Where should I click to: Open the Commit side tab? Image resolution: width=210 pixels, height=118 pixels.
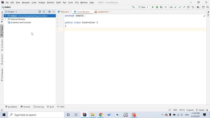tap(2, 59)
